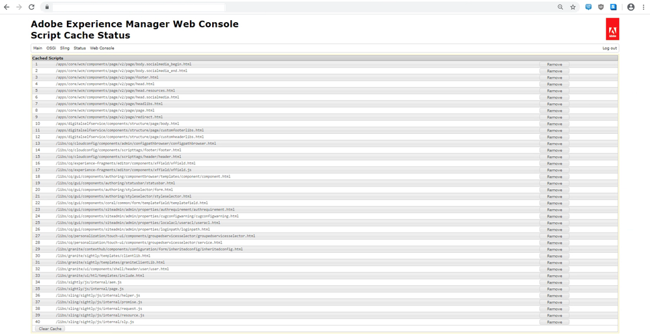Click the browser reload icon
Screen dimensions: 650x334
pyautogui.click(x=30, y=7)
